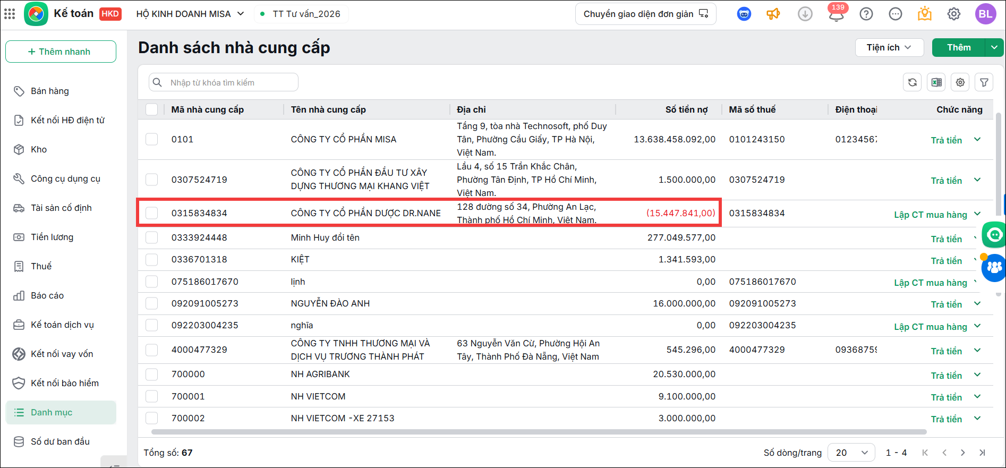Image resolution: width=1006 pixels, height=468 pixels.
Task: Click the search magnifier icon
Action: pyautogui.click(x=157, y=82)
